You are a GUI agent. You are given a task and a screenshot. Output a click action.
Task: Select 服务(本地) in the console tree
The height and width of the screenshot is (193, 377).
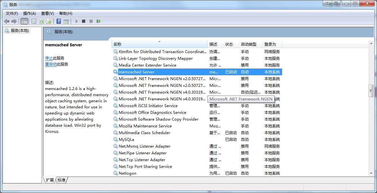pos(17,31)
